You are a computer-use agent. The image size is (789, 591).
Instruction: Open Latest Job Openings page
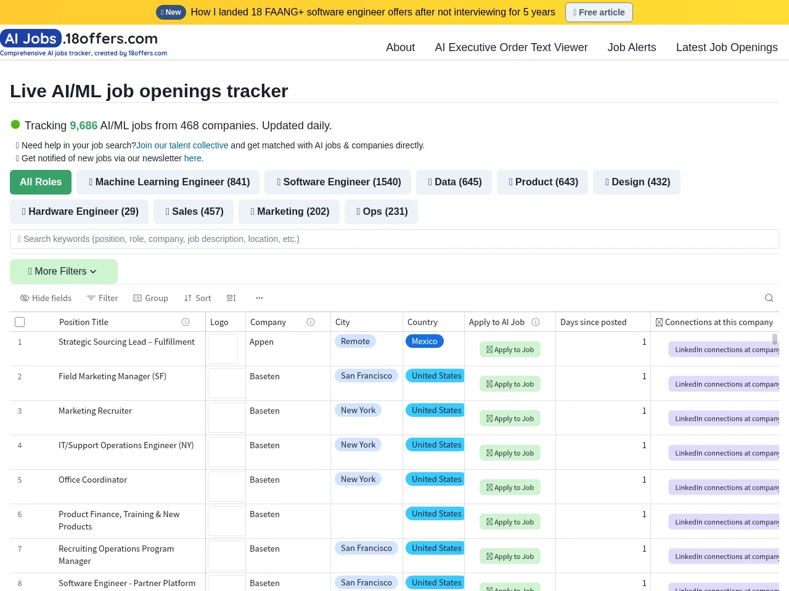(727, 47)
